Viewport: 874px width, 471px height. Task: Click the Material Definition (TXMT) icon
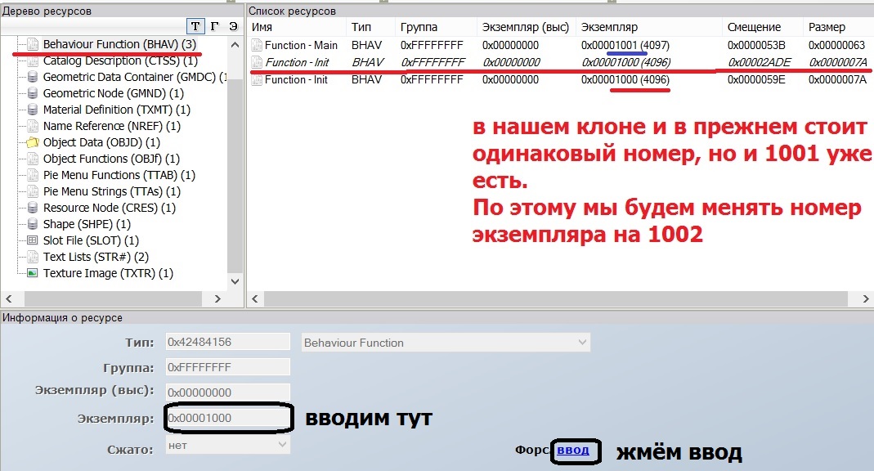pos(33,110)
